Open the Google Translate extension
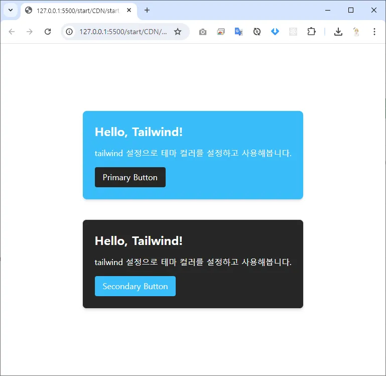 pyautogui.click(x=239, y=32)
